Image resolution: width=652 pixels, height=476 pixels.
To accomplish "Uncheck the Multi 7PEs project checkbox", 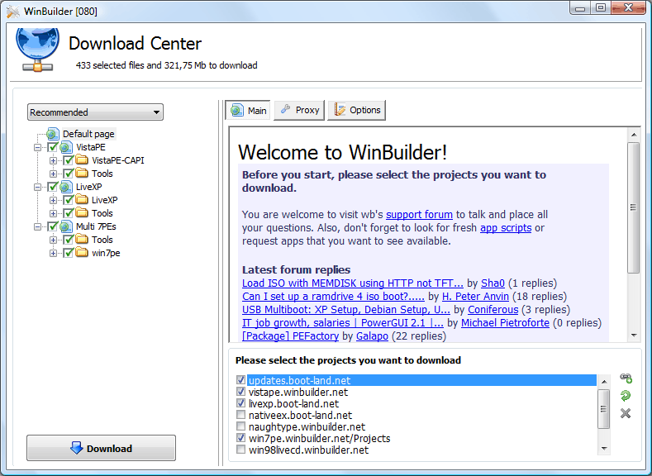I will (53, 226).
